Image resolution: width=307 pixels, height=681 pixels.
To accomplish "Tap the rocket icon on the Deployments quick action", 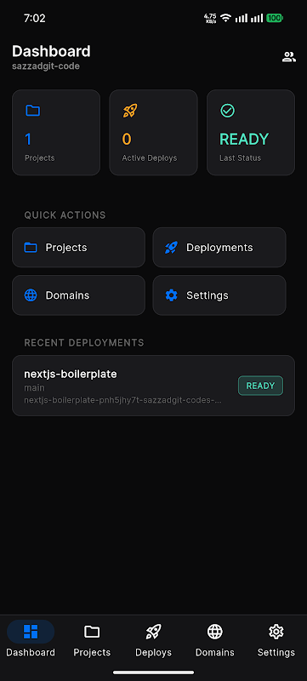I will tap(171, 248).
